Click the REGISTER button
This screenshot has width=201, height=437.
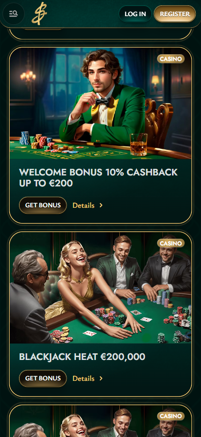[175, 14]
